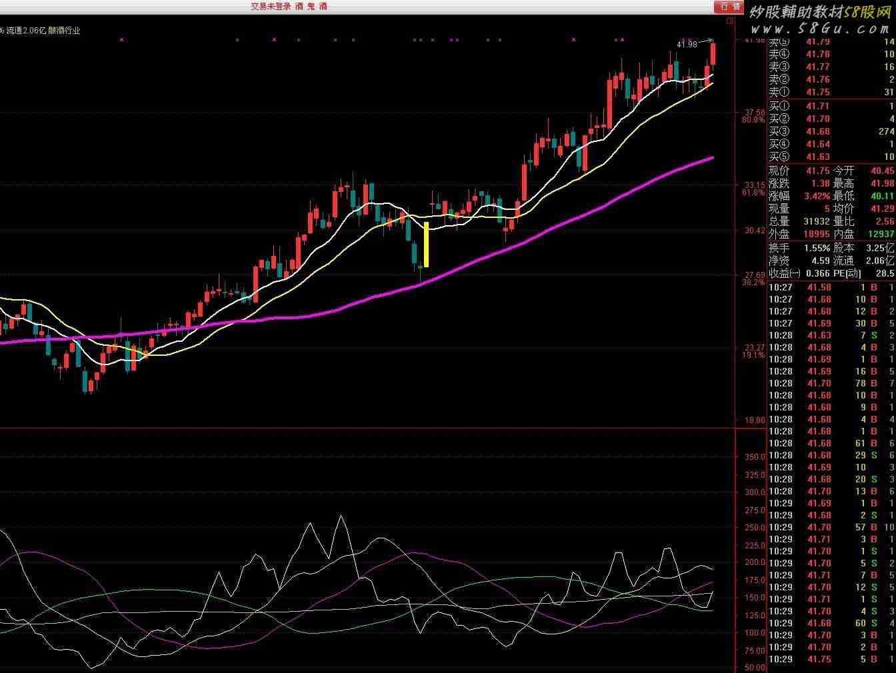The width and height of the screenshot is (896, 673).
Task: Click the 交易未登录 login status text
Action: [x=271, y=7]
